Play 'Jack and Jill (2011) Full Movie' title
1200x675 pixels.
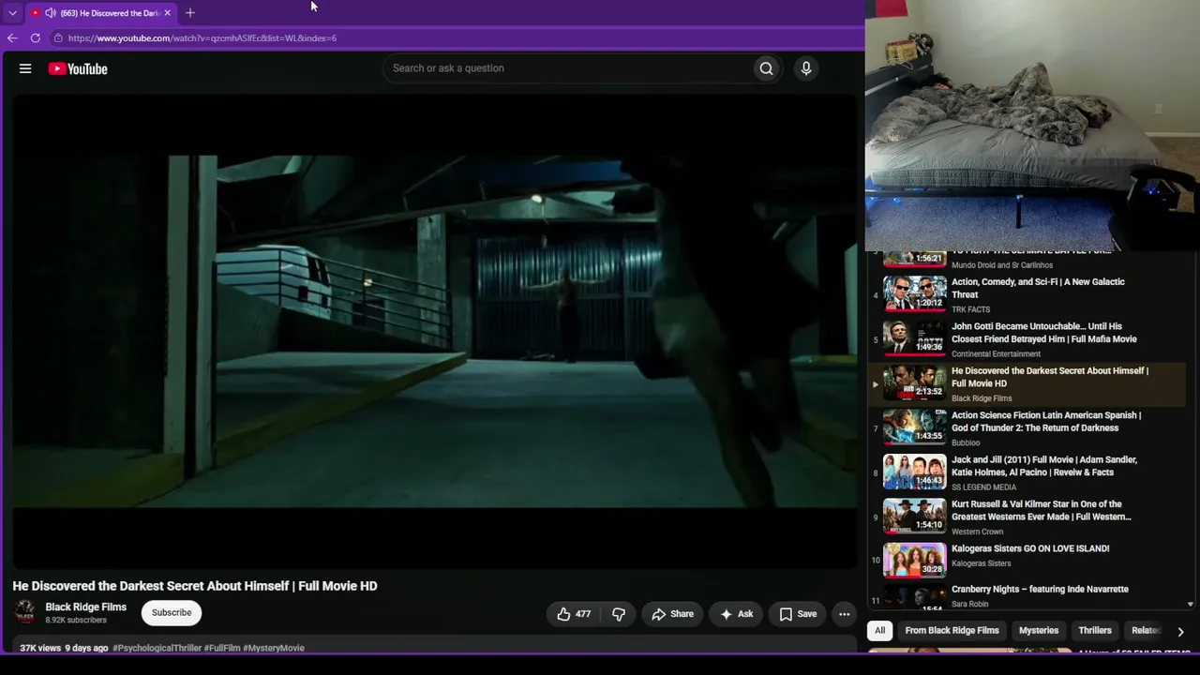[x=1044, y=466]
